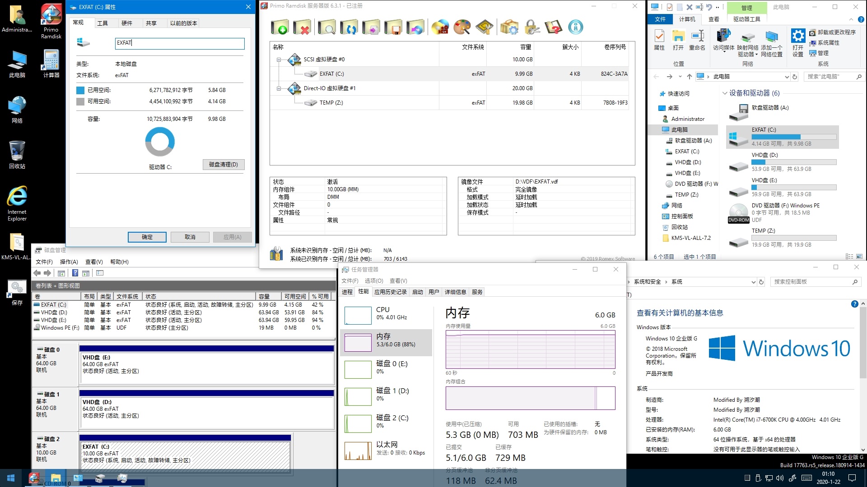Image resolution: width=867 pixels, height=487 pixels.
Task: Click 打开设置 gear icon in Explorer ribbon
Action: [798, 42]
